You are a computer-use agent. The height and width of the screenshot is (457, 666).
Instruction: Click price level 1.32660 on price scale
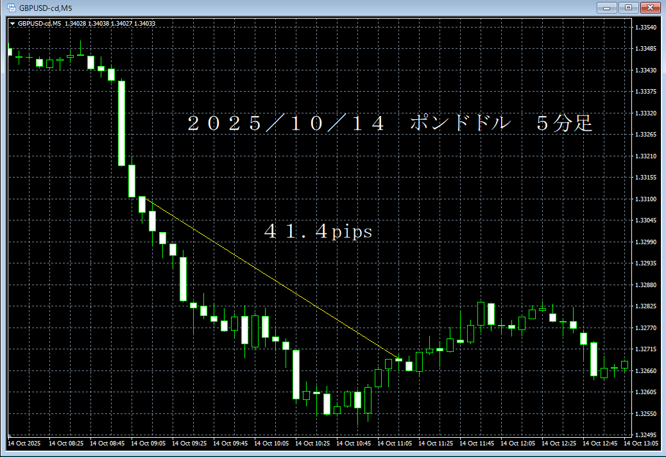(x=645, y=371)
